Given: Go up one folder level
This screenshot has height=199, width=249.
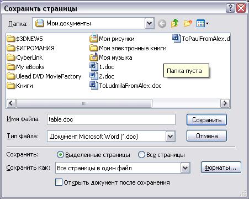Looking at the screenshot, I should [174, 23].
